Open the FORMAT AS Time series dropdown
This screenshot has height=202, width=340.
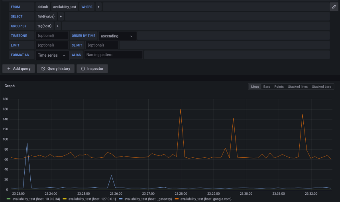(53, 55)
